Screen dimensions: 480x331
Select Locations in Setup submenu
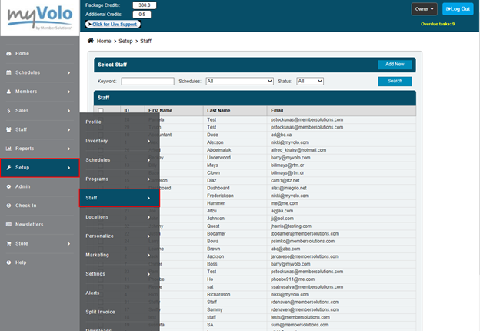(x=119, y=217)
